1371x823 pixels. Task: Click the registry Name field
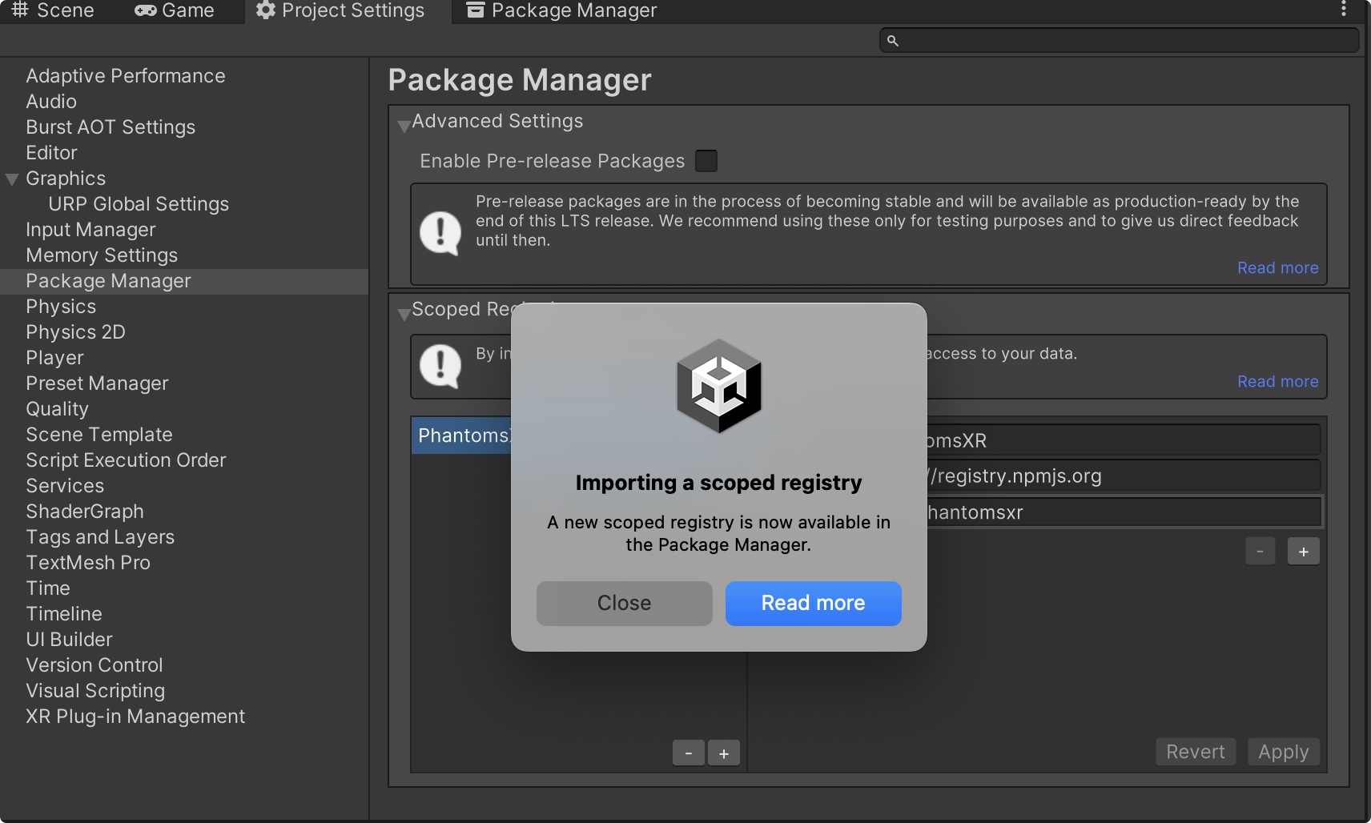point(1124,440)
